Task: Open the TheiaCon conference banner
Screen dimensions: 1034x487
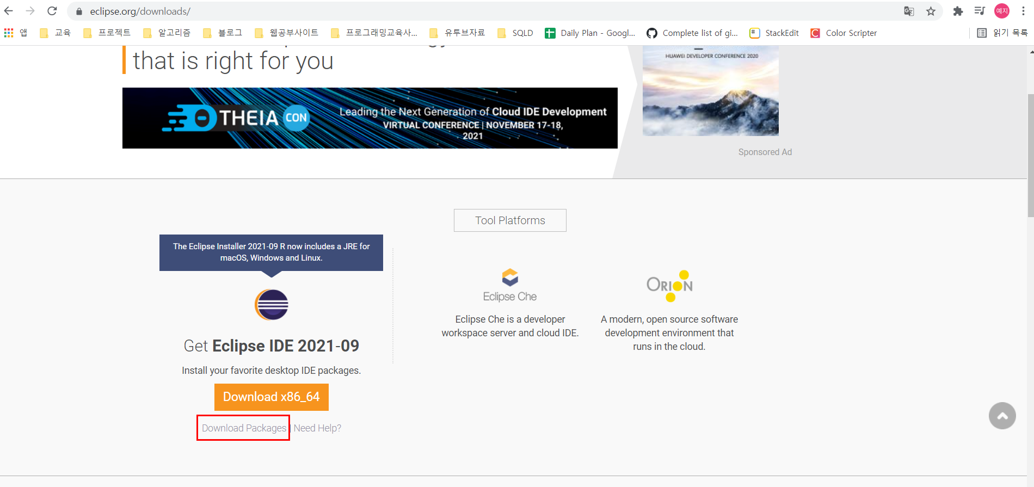Action: pos(370,118)
